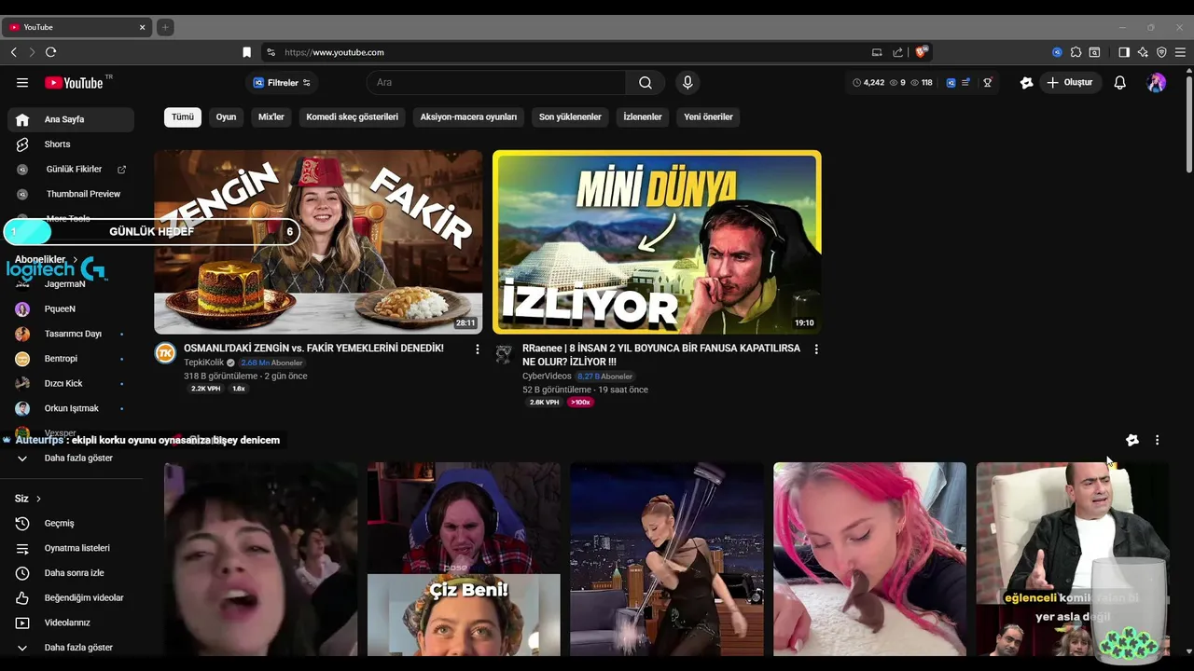Click the bookmark icon beside the address bar
Screen dimensions: 1194x671
click(247, 52)
